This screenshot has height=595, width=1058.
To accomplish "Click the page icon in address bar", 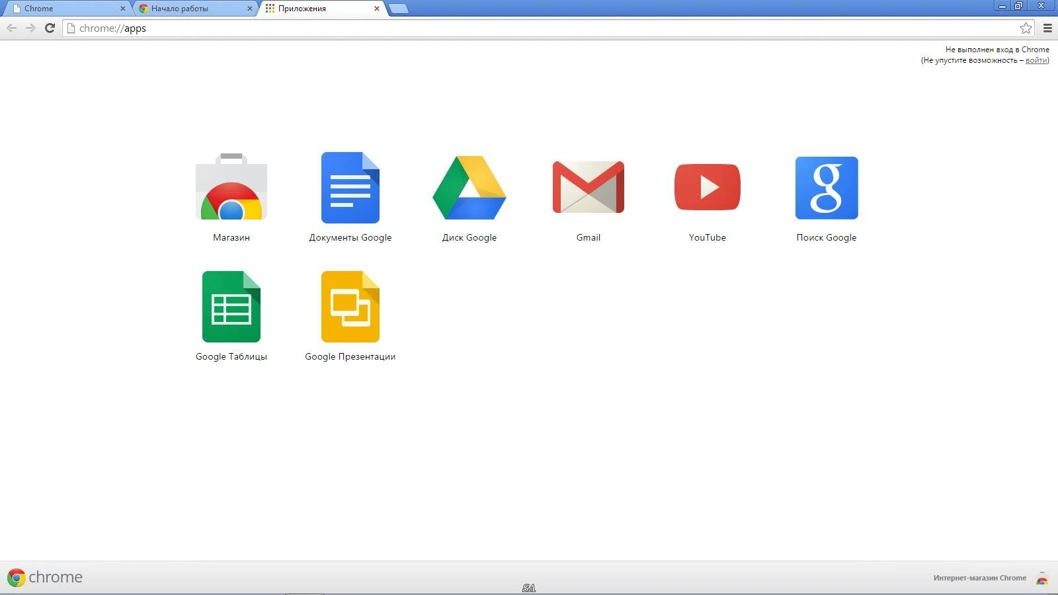I will (71, 28).
